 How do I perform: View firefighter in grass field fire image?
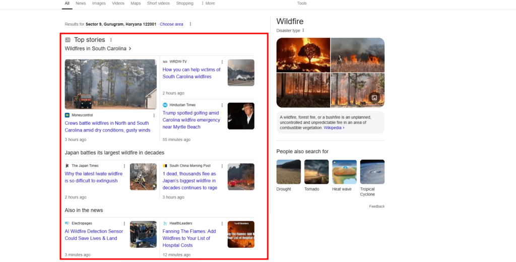tap(358, 55)
